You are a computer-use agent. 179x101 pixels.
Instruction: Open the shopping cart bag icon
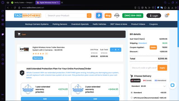pyautogui.click(x=167, y=16)
